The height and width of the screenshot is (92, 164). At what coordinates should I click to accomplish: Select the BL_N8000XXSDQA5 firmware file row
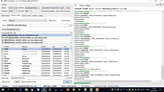36,40
